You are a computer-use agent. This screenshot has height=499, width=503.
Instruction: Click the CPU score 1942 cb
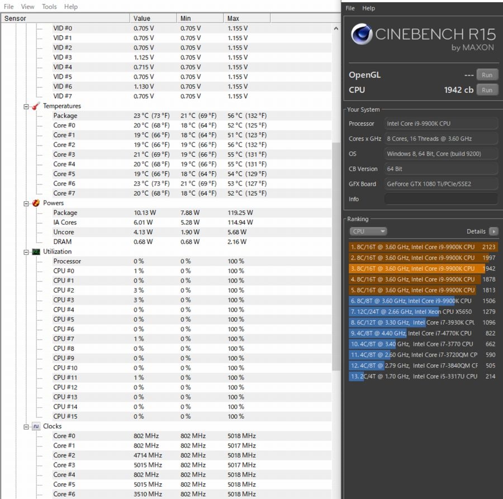point(459,90)
